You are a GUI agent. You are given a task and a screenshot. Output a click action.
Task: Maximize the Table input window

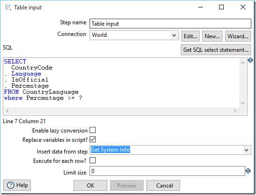tap(221, 7)
